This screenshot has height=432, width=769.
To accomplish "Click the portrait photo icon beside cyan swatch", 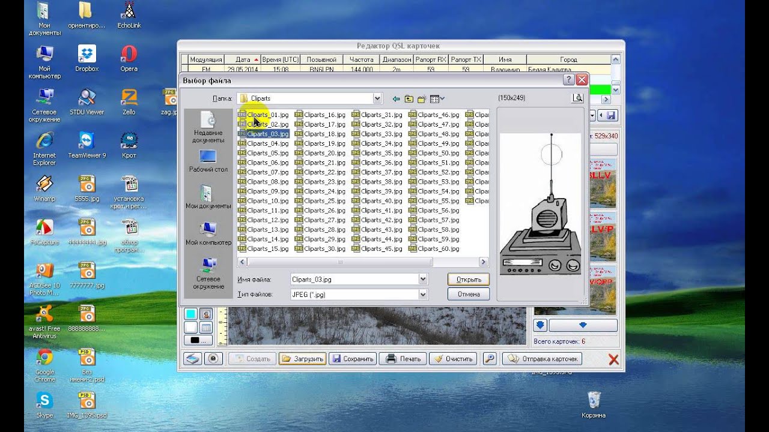I will [206, 314].
